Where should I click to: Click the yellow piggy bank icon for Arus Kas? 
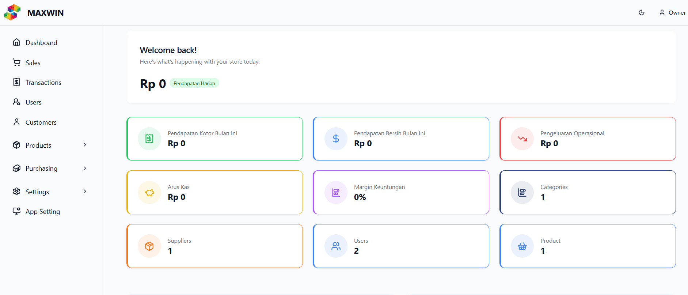pyautogui.click(x=149, y=193)
